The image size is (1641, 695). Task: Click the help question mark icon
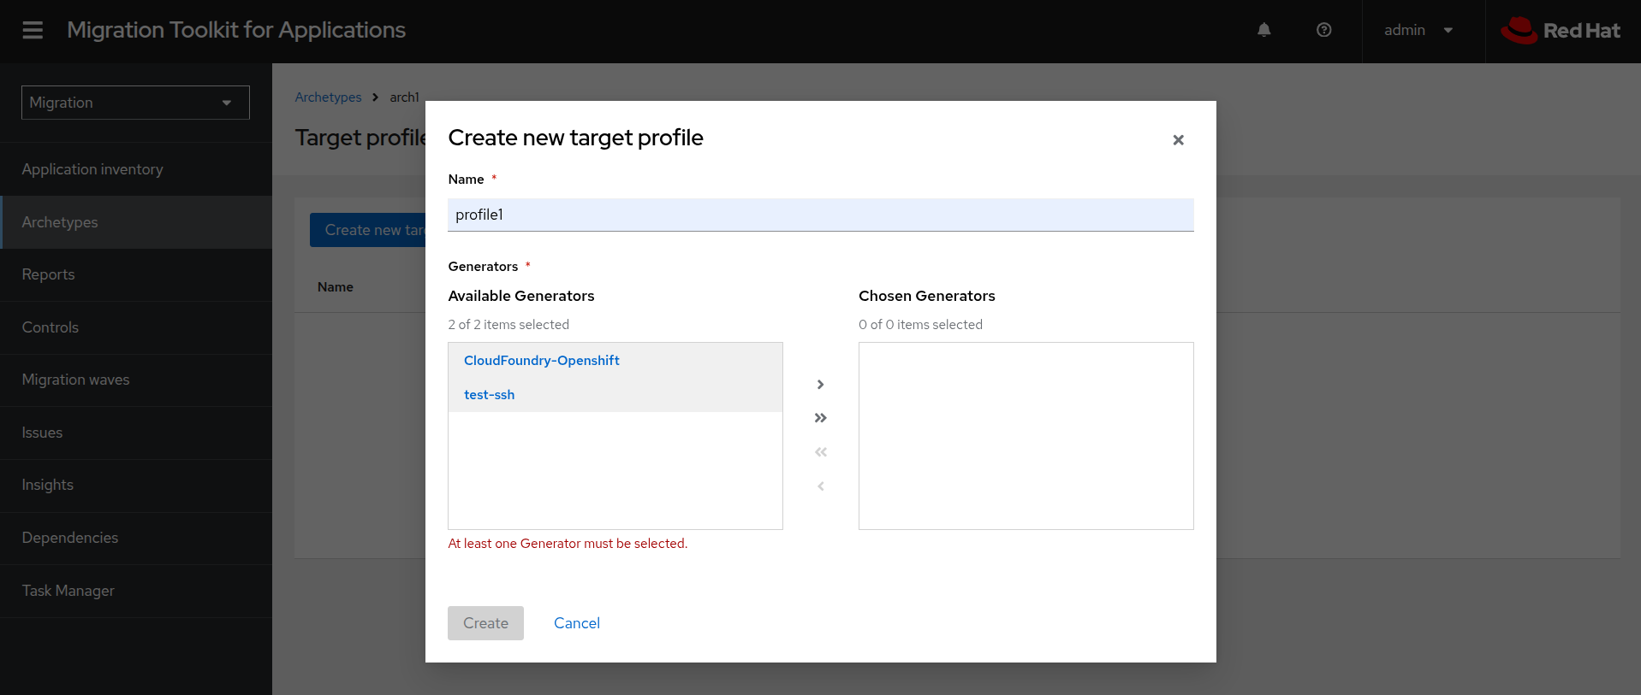1323,30
